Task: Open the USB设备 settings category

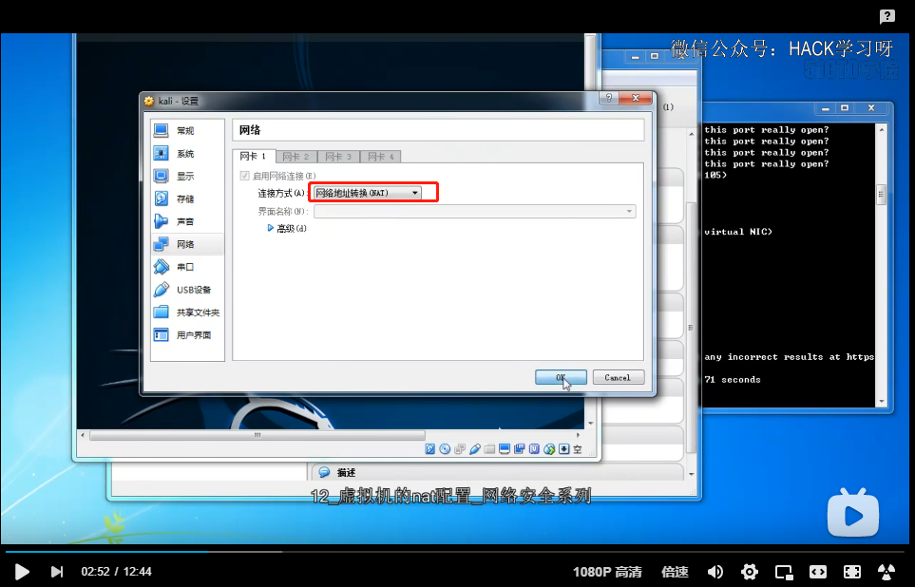Action: tap(187, 290)
